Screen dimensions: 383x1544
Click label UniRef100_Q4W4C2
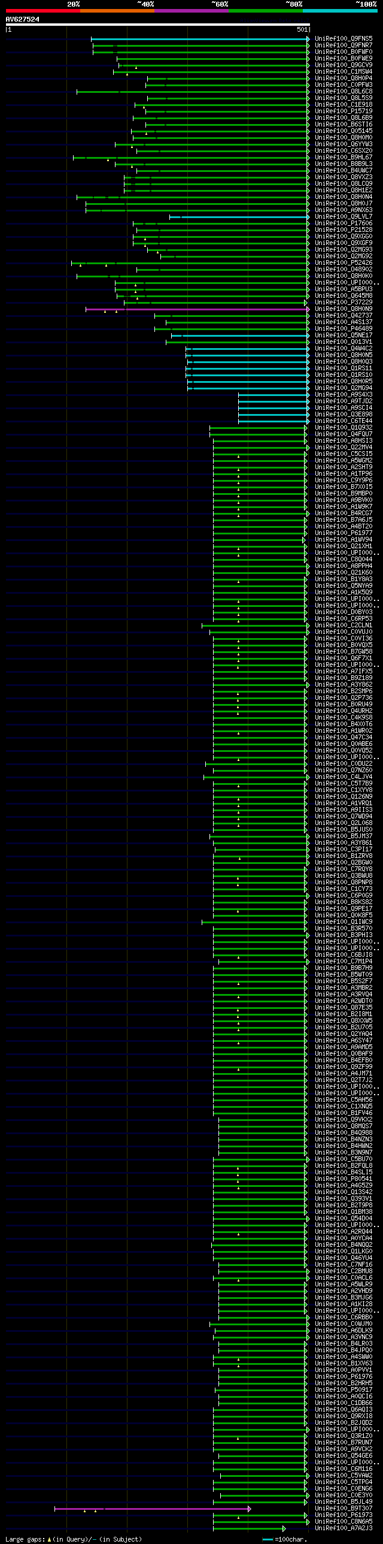(x=344, y=349)
